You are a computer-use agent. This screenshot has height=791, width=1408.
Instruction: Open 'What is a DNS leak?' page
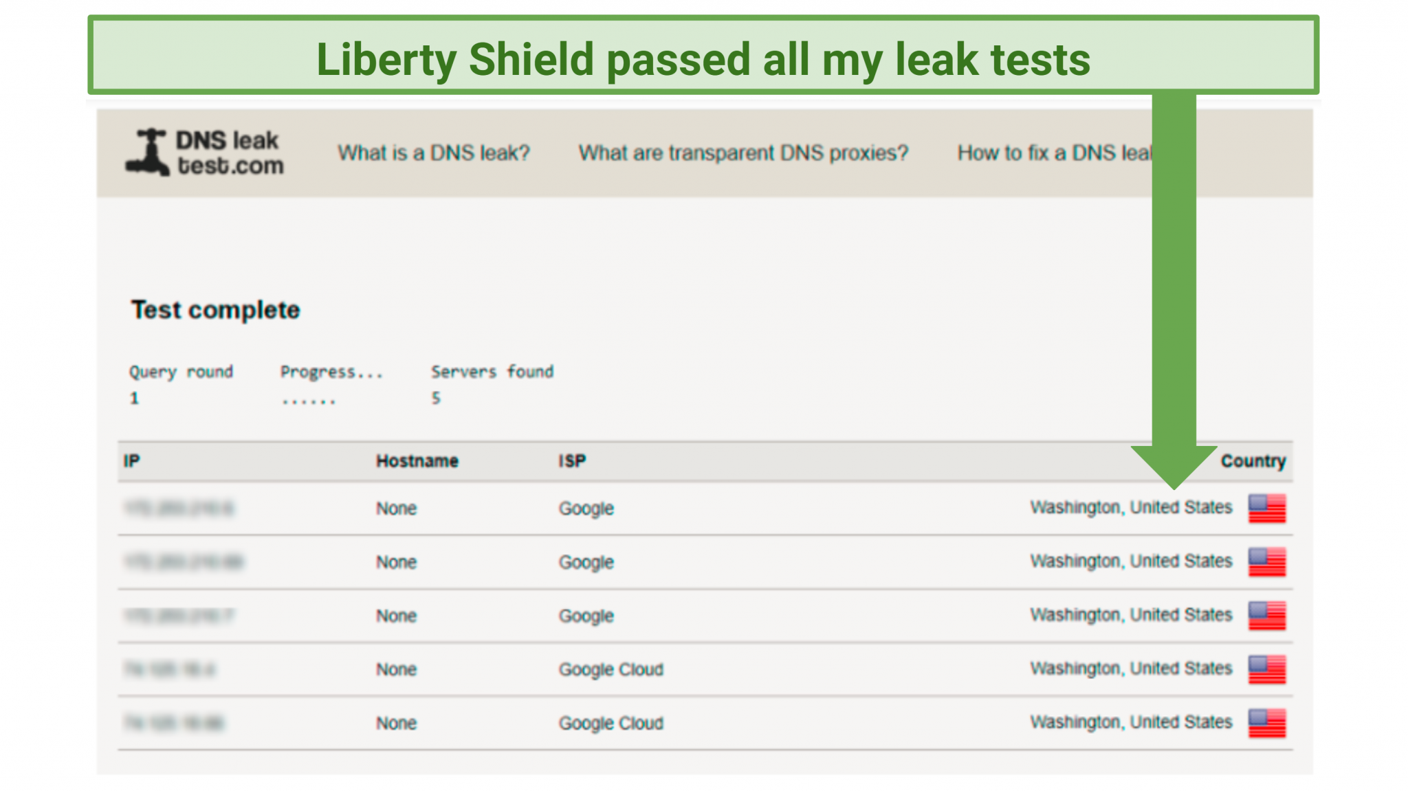(434, 153)
